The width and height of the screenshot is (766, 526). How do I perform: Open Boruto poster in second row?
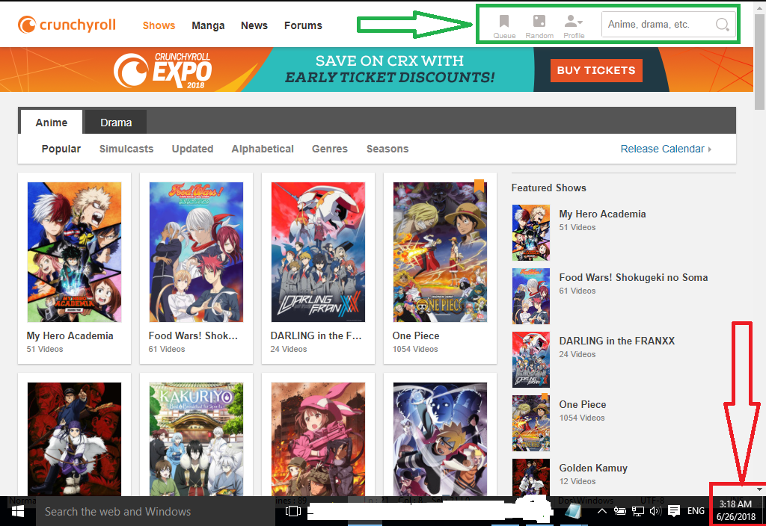(x=440, y=439)
